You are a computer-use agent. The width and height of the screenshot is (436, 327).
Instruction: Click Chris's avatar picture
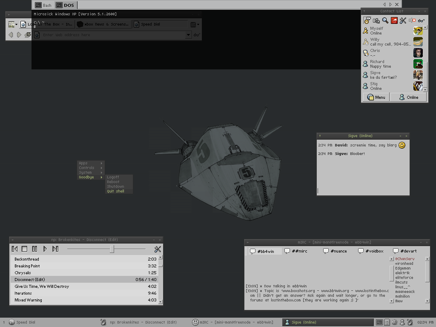[418, 53]
